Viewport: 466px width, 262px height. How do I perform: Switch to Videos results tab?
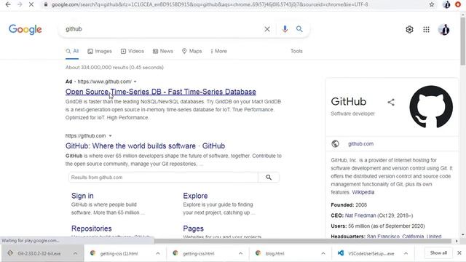[x=133, y=51]
